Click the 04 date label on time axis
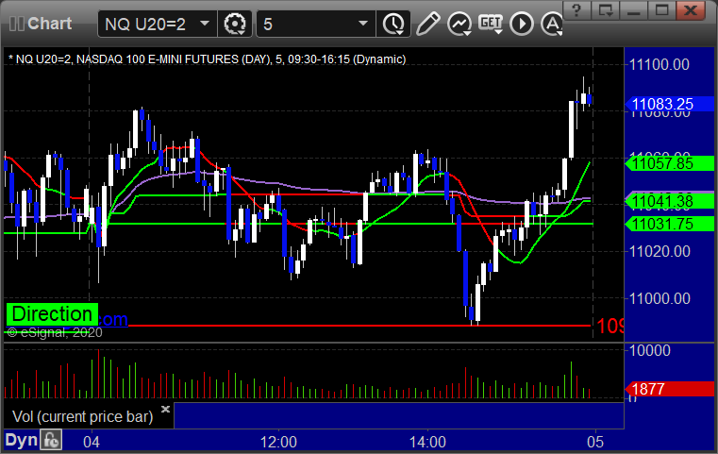718x454 pixels. (x=92, y=442)
